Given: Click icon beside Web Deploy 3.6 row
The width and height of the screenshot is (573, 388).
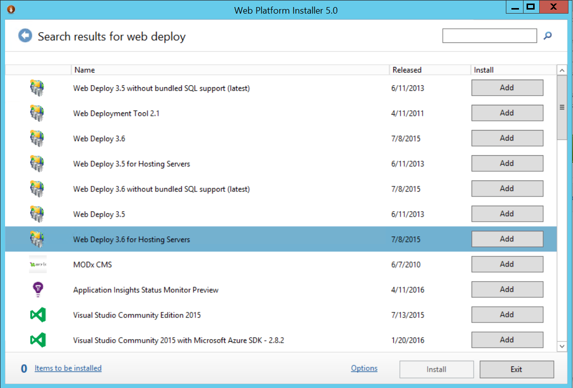Looking at the screenshot, I should coord(37,138).
